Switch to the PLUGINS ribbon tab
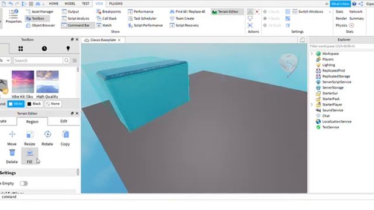Screen dimensions: 374x210 coord(116,3)
